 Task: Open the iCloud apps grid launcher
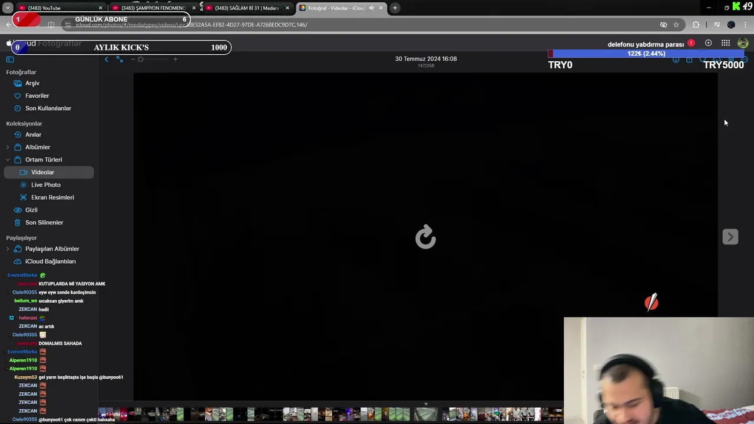[726, 43]
